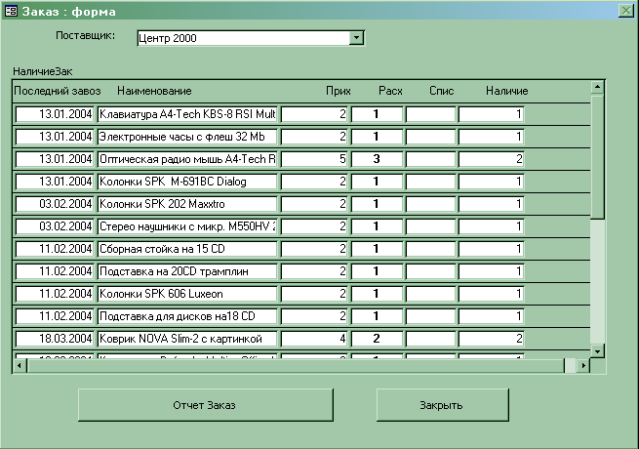Click the Прих value 4 for Коврик NOVA Slim-2

(314, 339)
